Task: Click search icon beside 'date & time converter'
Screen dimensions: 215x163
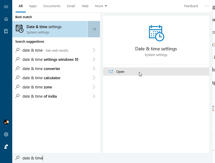Action: tap(17, 68)
